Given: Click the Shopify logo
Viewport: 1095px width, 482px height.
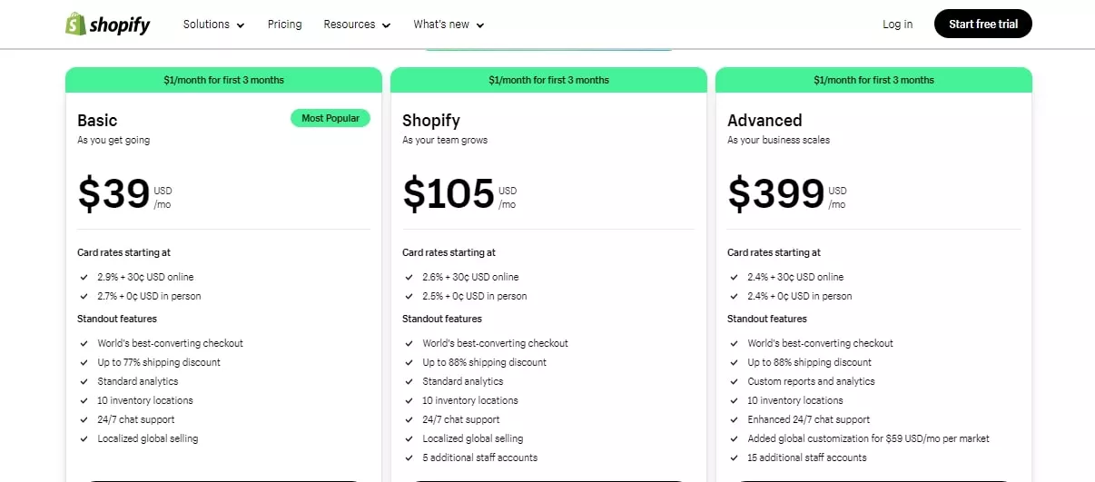Looking at the screenshot, I should pos(107,25).
